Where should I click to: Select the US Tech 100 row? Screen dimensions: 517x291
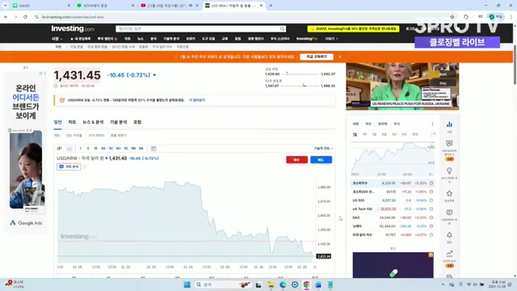coord(393,209)
